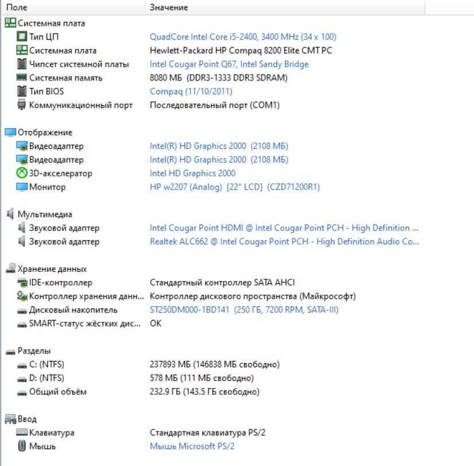Select the Мультимедиа section label
Image resolution: width=474 pixels, height=466 pixels.
pyautogui.click(x=45, y=214)
